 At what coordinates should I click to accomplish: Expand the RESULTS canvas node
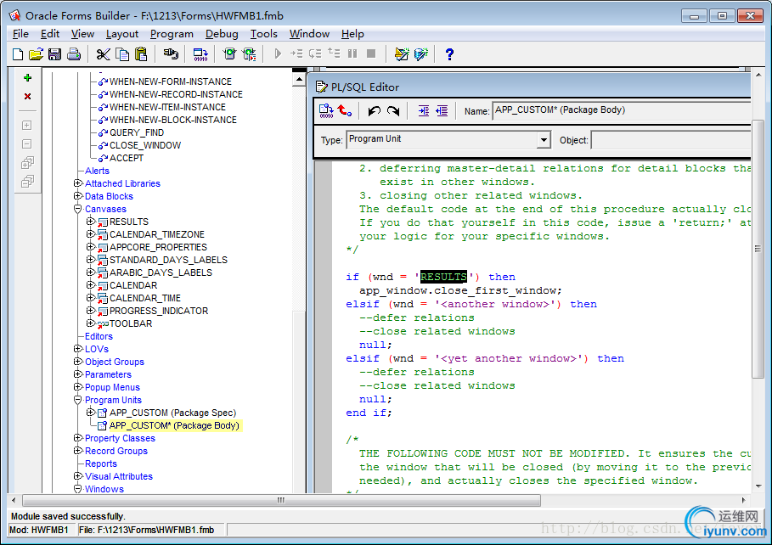coord(91,222)
